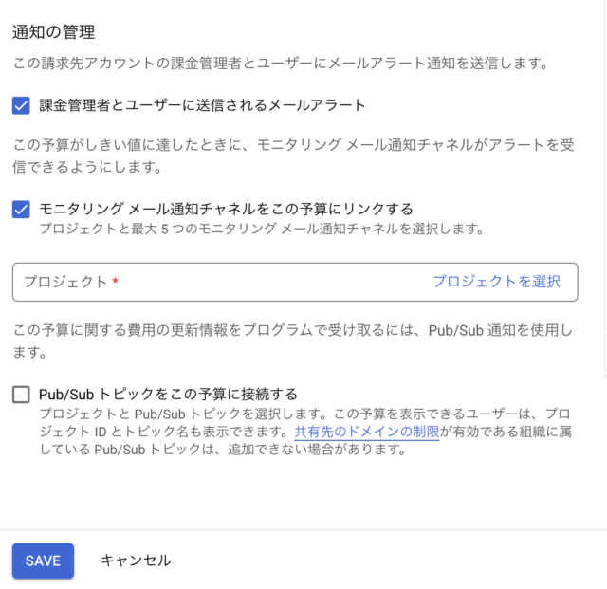Open the プロジェクトを選択 picker

click(x=496, y=282)
